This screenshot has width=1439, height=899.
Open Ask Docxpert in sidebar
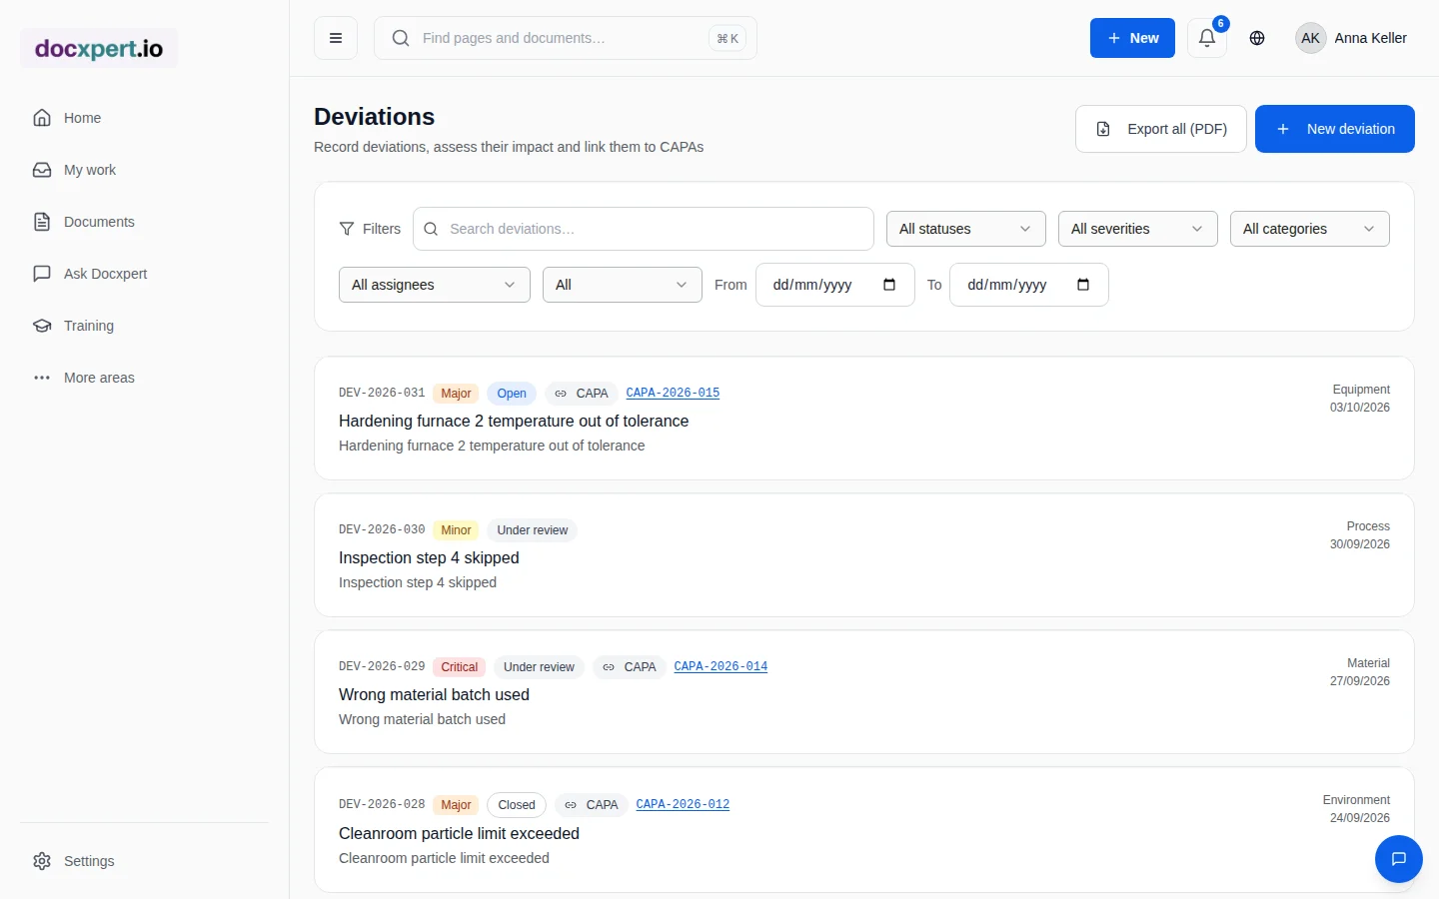click(x=144, y=274)
